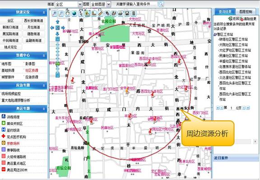Click the save map floppy icon
This screenshot has height=180, width=260.
(x=127, y=14)
